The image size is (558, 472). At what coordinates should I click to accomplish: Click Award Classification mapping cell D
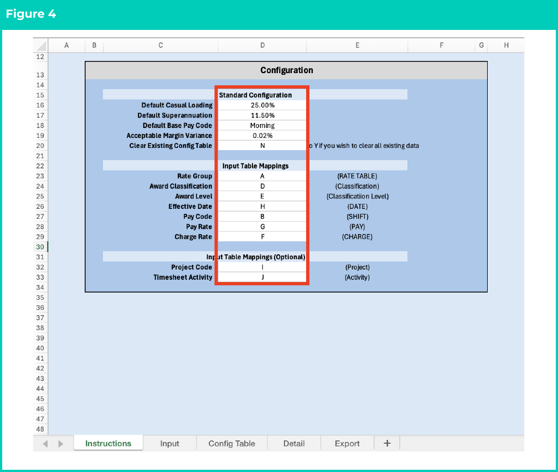[262, 186]
